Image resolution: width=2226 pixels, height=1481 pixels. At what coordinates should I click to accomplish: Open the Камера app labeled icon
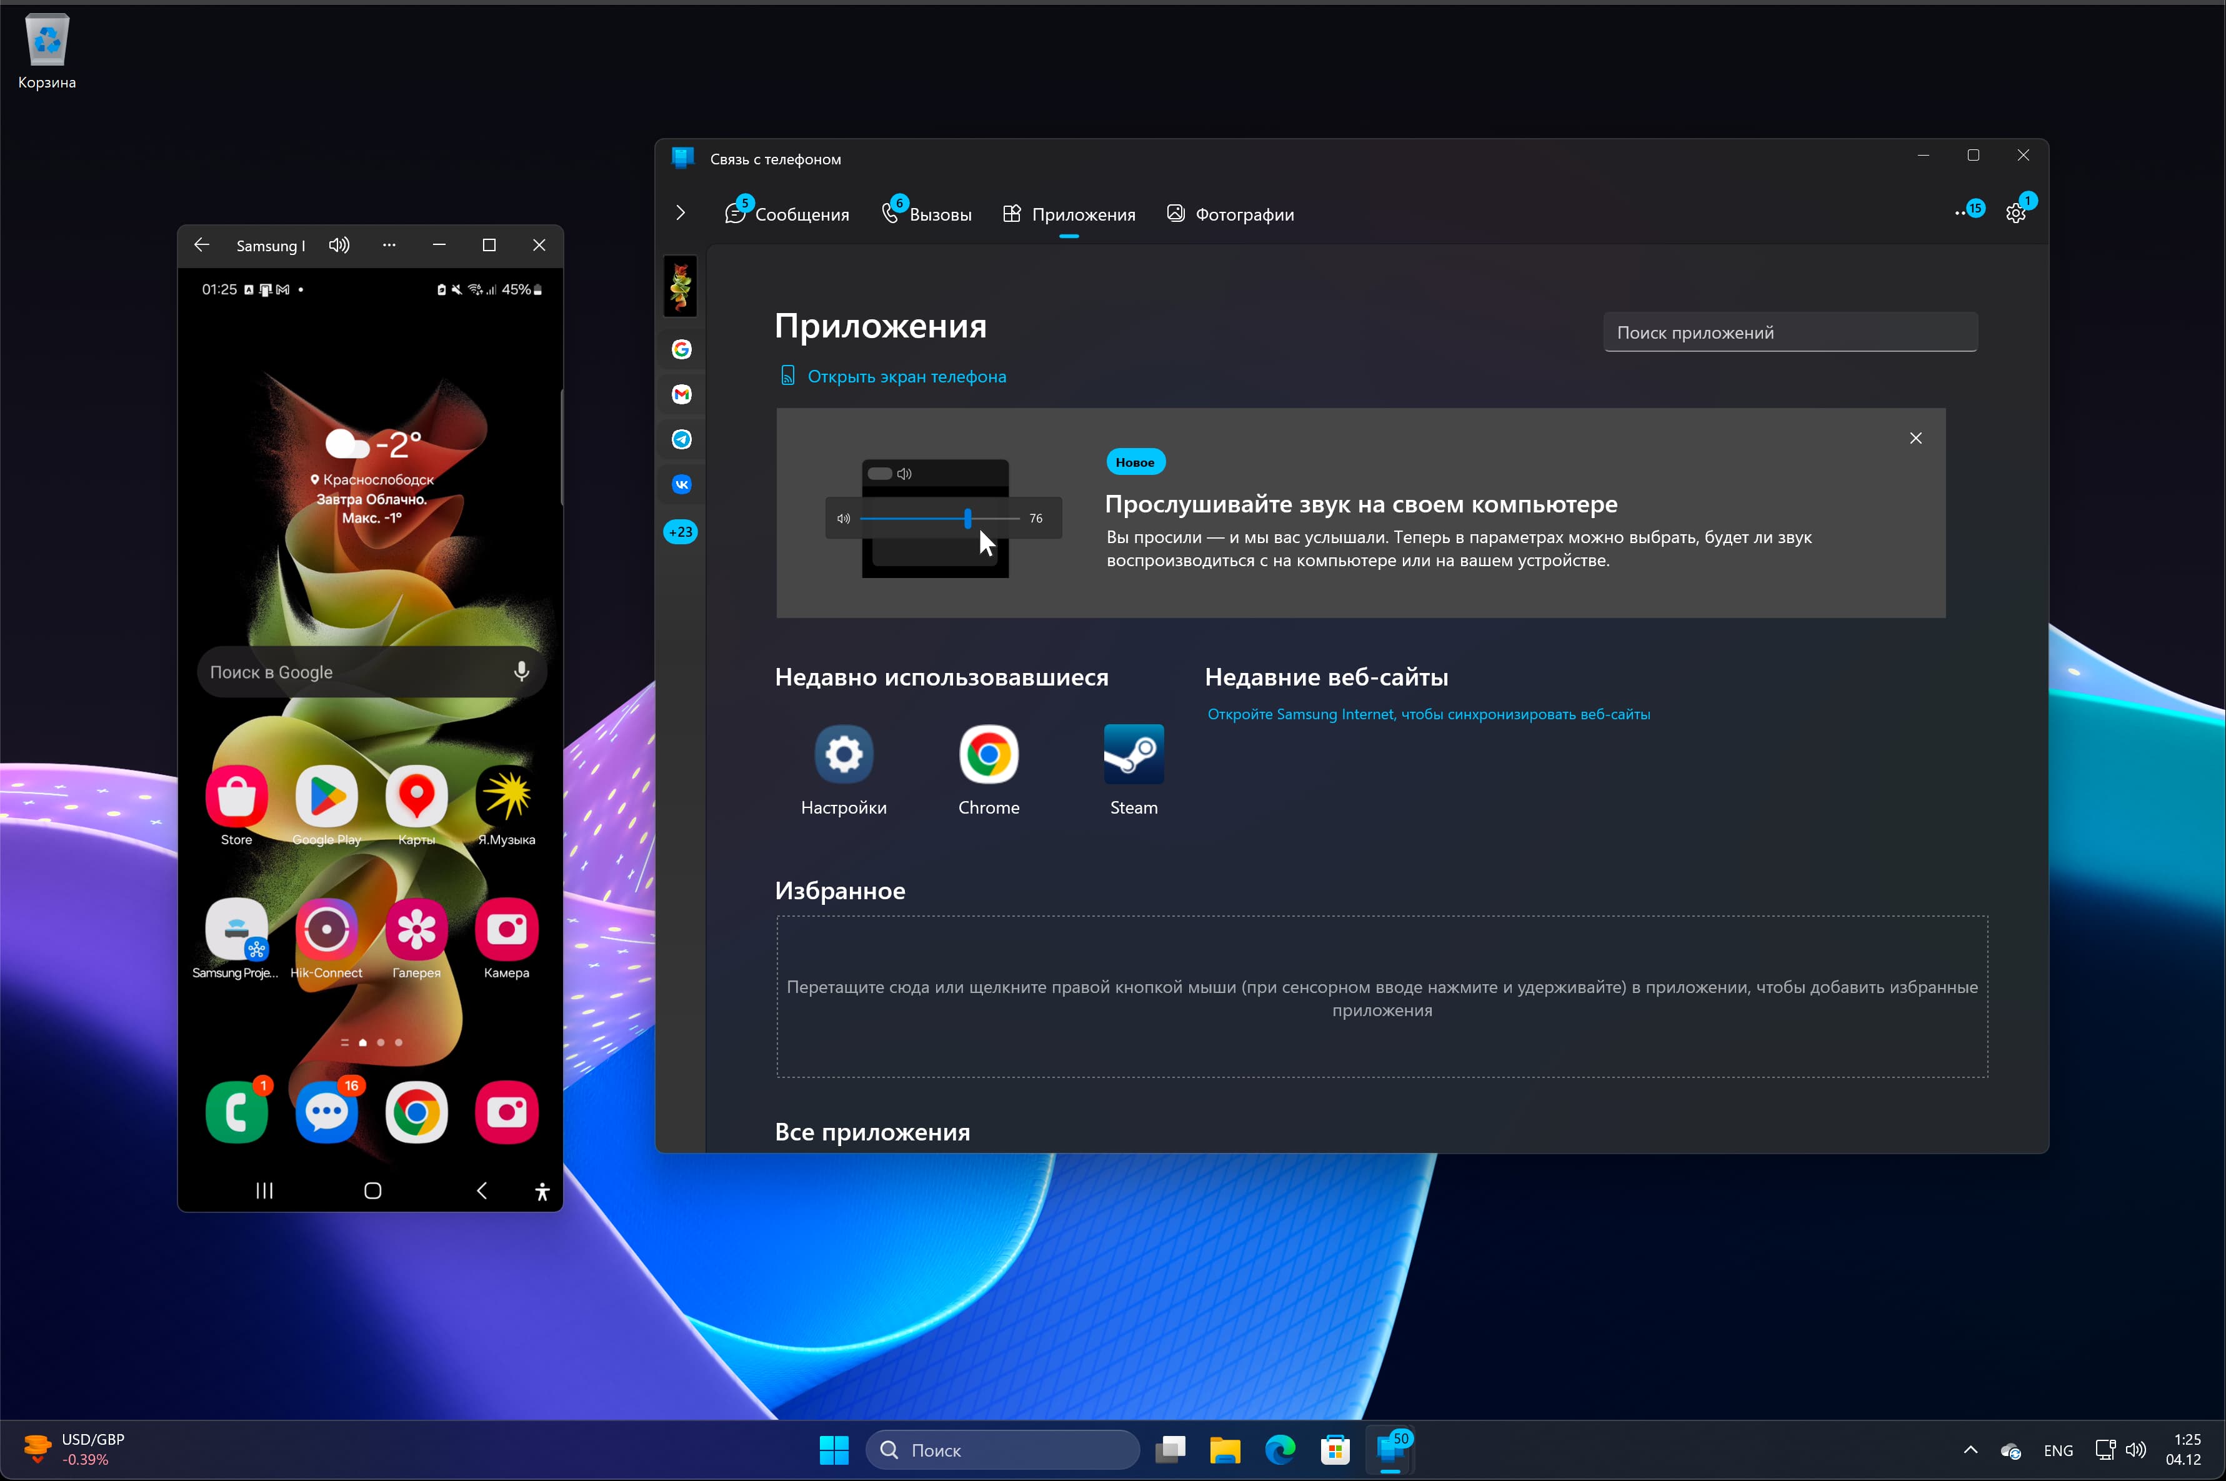point(506,930)
